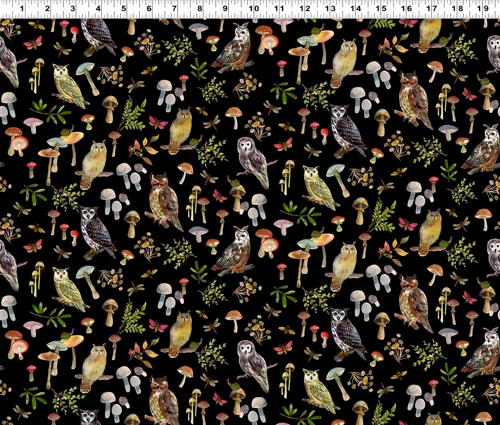Select ruler mark number 3
500x425 pixels.
coord(72,8)
